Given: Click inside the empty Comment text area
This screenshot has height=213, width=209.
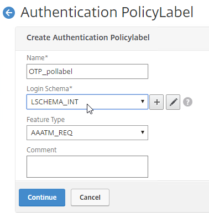Looking at the screenshot, I should pyautogui.click(x=87, y=167).
